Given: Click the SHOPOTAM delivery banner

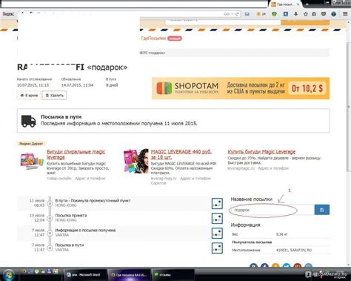Looking at the screenshot, I should click(241, 88).
